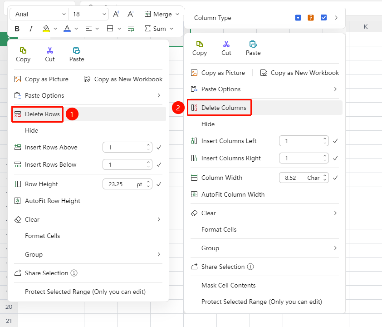The image size is (382, 327).
Task: Click the Bold formatting icon
Action: point(17,29)
